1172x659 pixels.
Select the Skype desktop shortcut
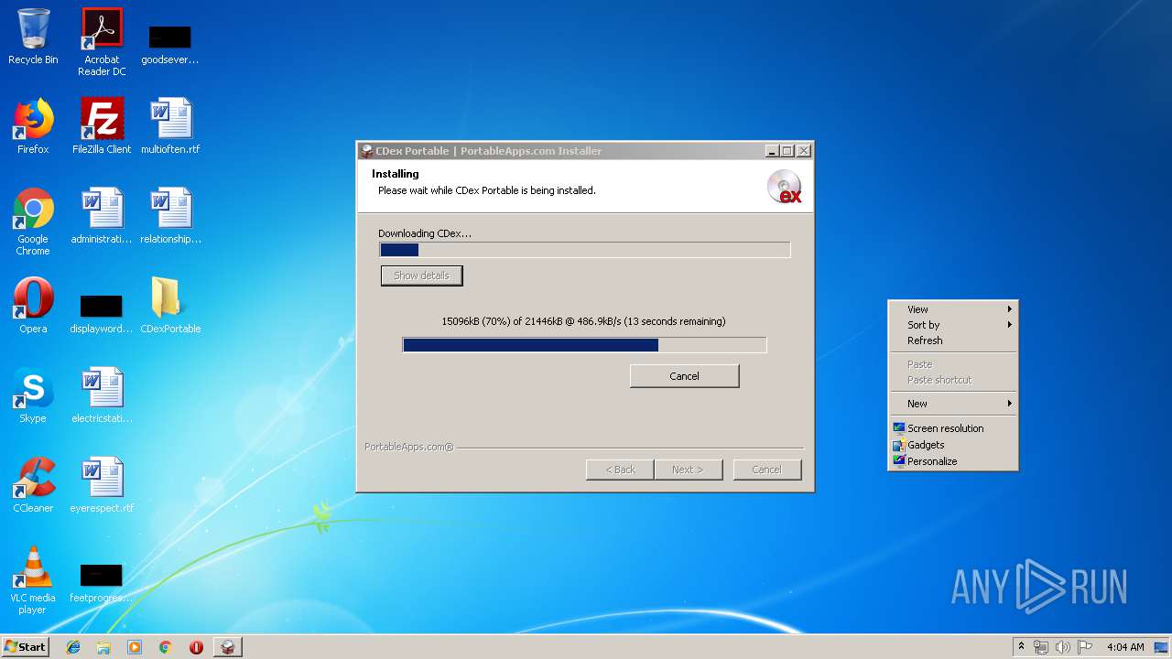33,395
